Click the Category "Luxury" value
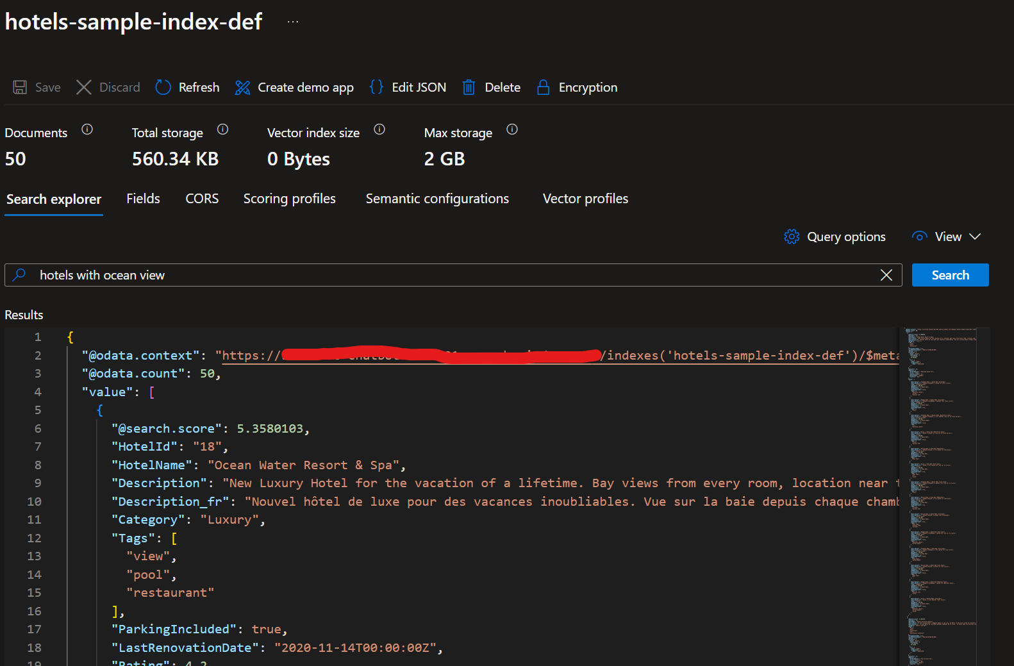Viewport: 1014px width, 666px height. click(x=229, y=520)
